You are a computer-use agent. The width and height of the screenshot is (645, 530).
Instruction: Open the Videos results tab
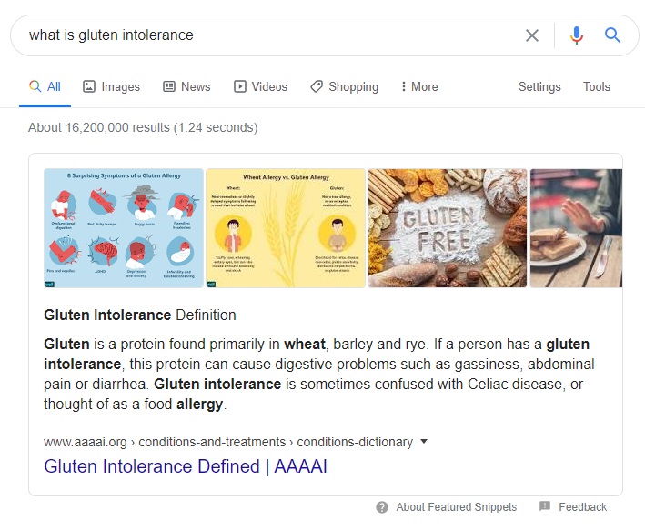[260, 86]
